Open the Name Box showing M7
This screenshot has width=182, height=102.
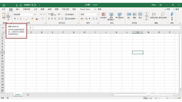click(x=3, y=28)
